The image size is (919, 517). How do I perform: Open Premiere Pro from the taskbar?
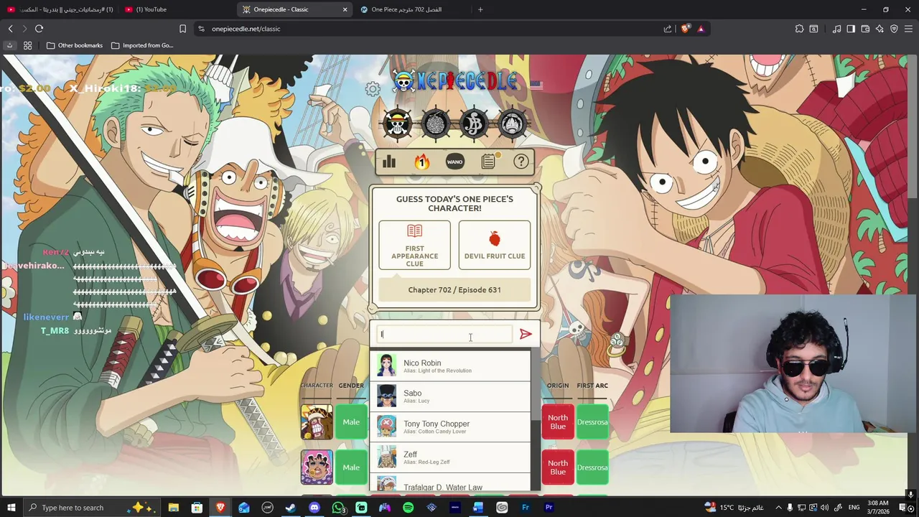click(549, 508)
